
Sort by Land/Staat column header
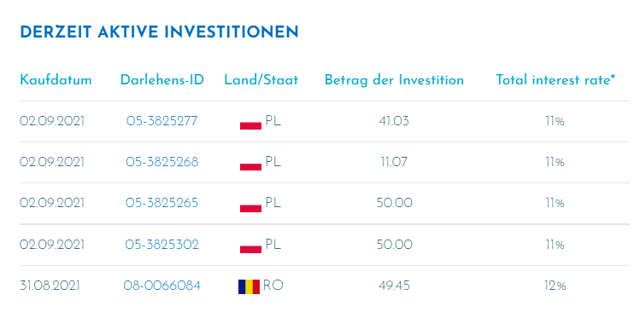261,80
